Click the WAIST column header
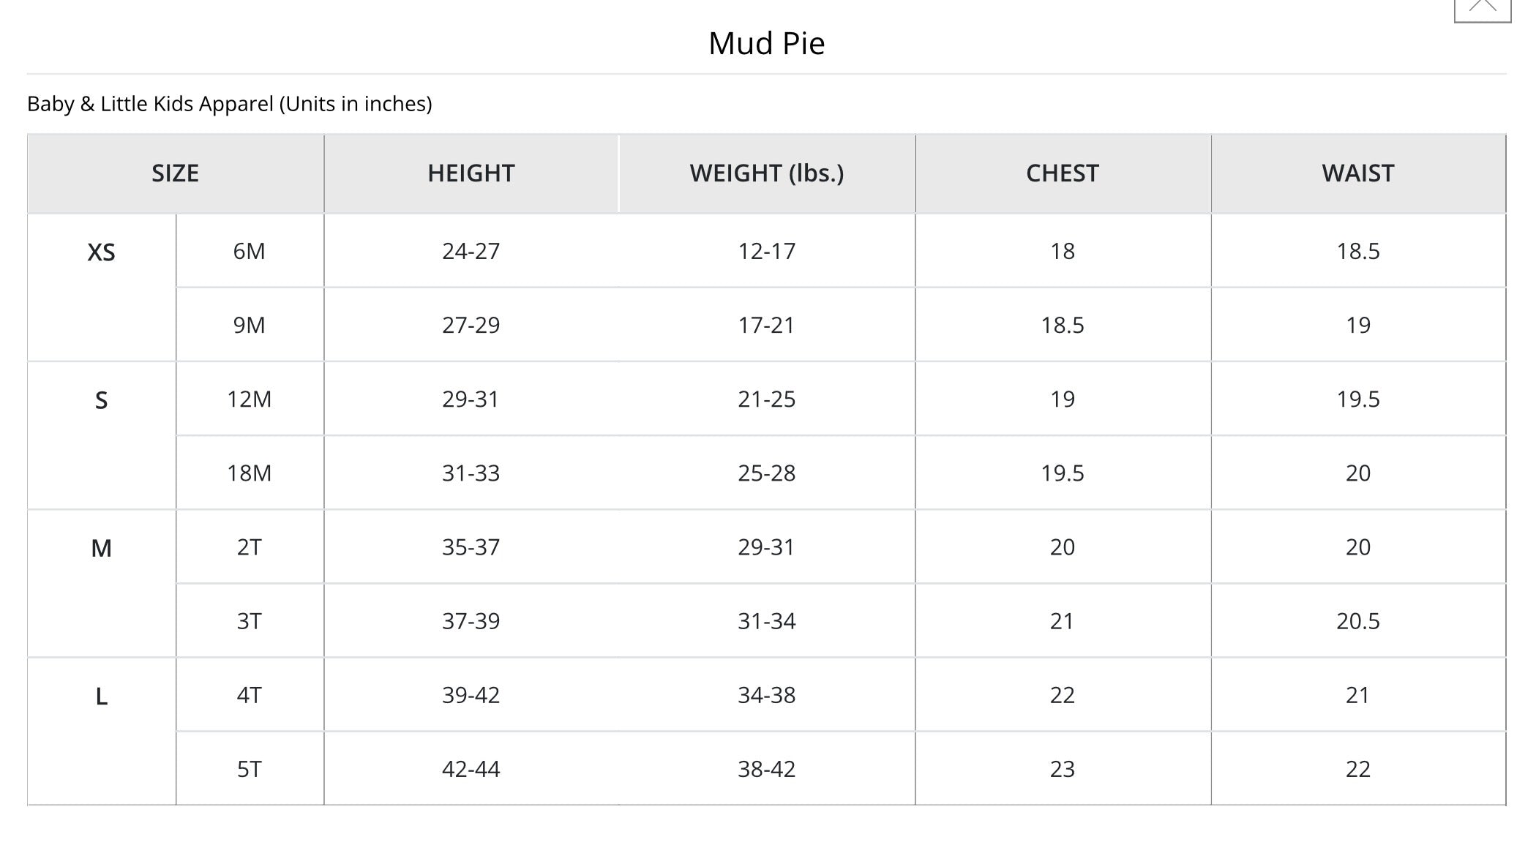The width and height of the screenshot is (1536, 845). pyautogui.click(x=1357, y=173)
